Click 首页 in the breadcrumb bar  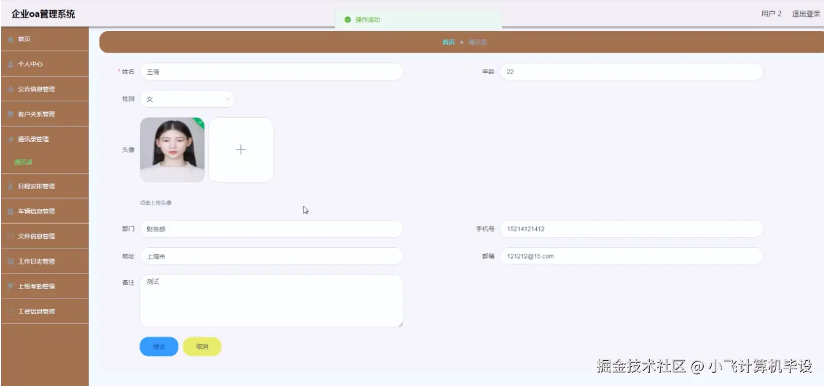pyautogui.click(x=448, y=42)
